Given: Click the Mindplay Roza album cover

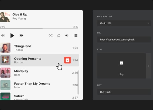Looking at the screenshot, I should click(5, 73).
